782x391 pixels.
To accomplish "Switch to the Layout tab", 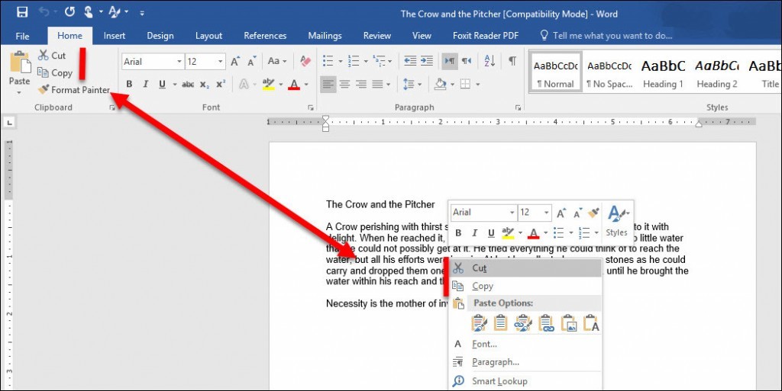I will 208,36.
